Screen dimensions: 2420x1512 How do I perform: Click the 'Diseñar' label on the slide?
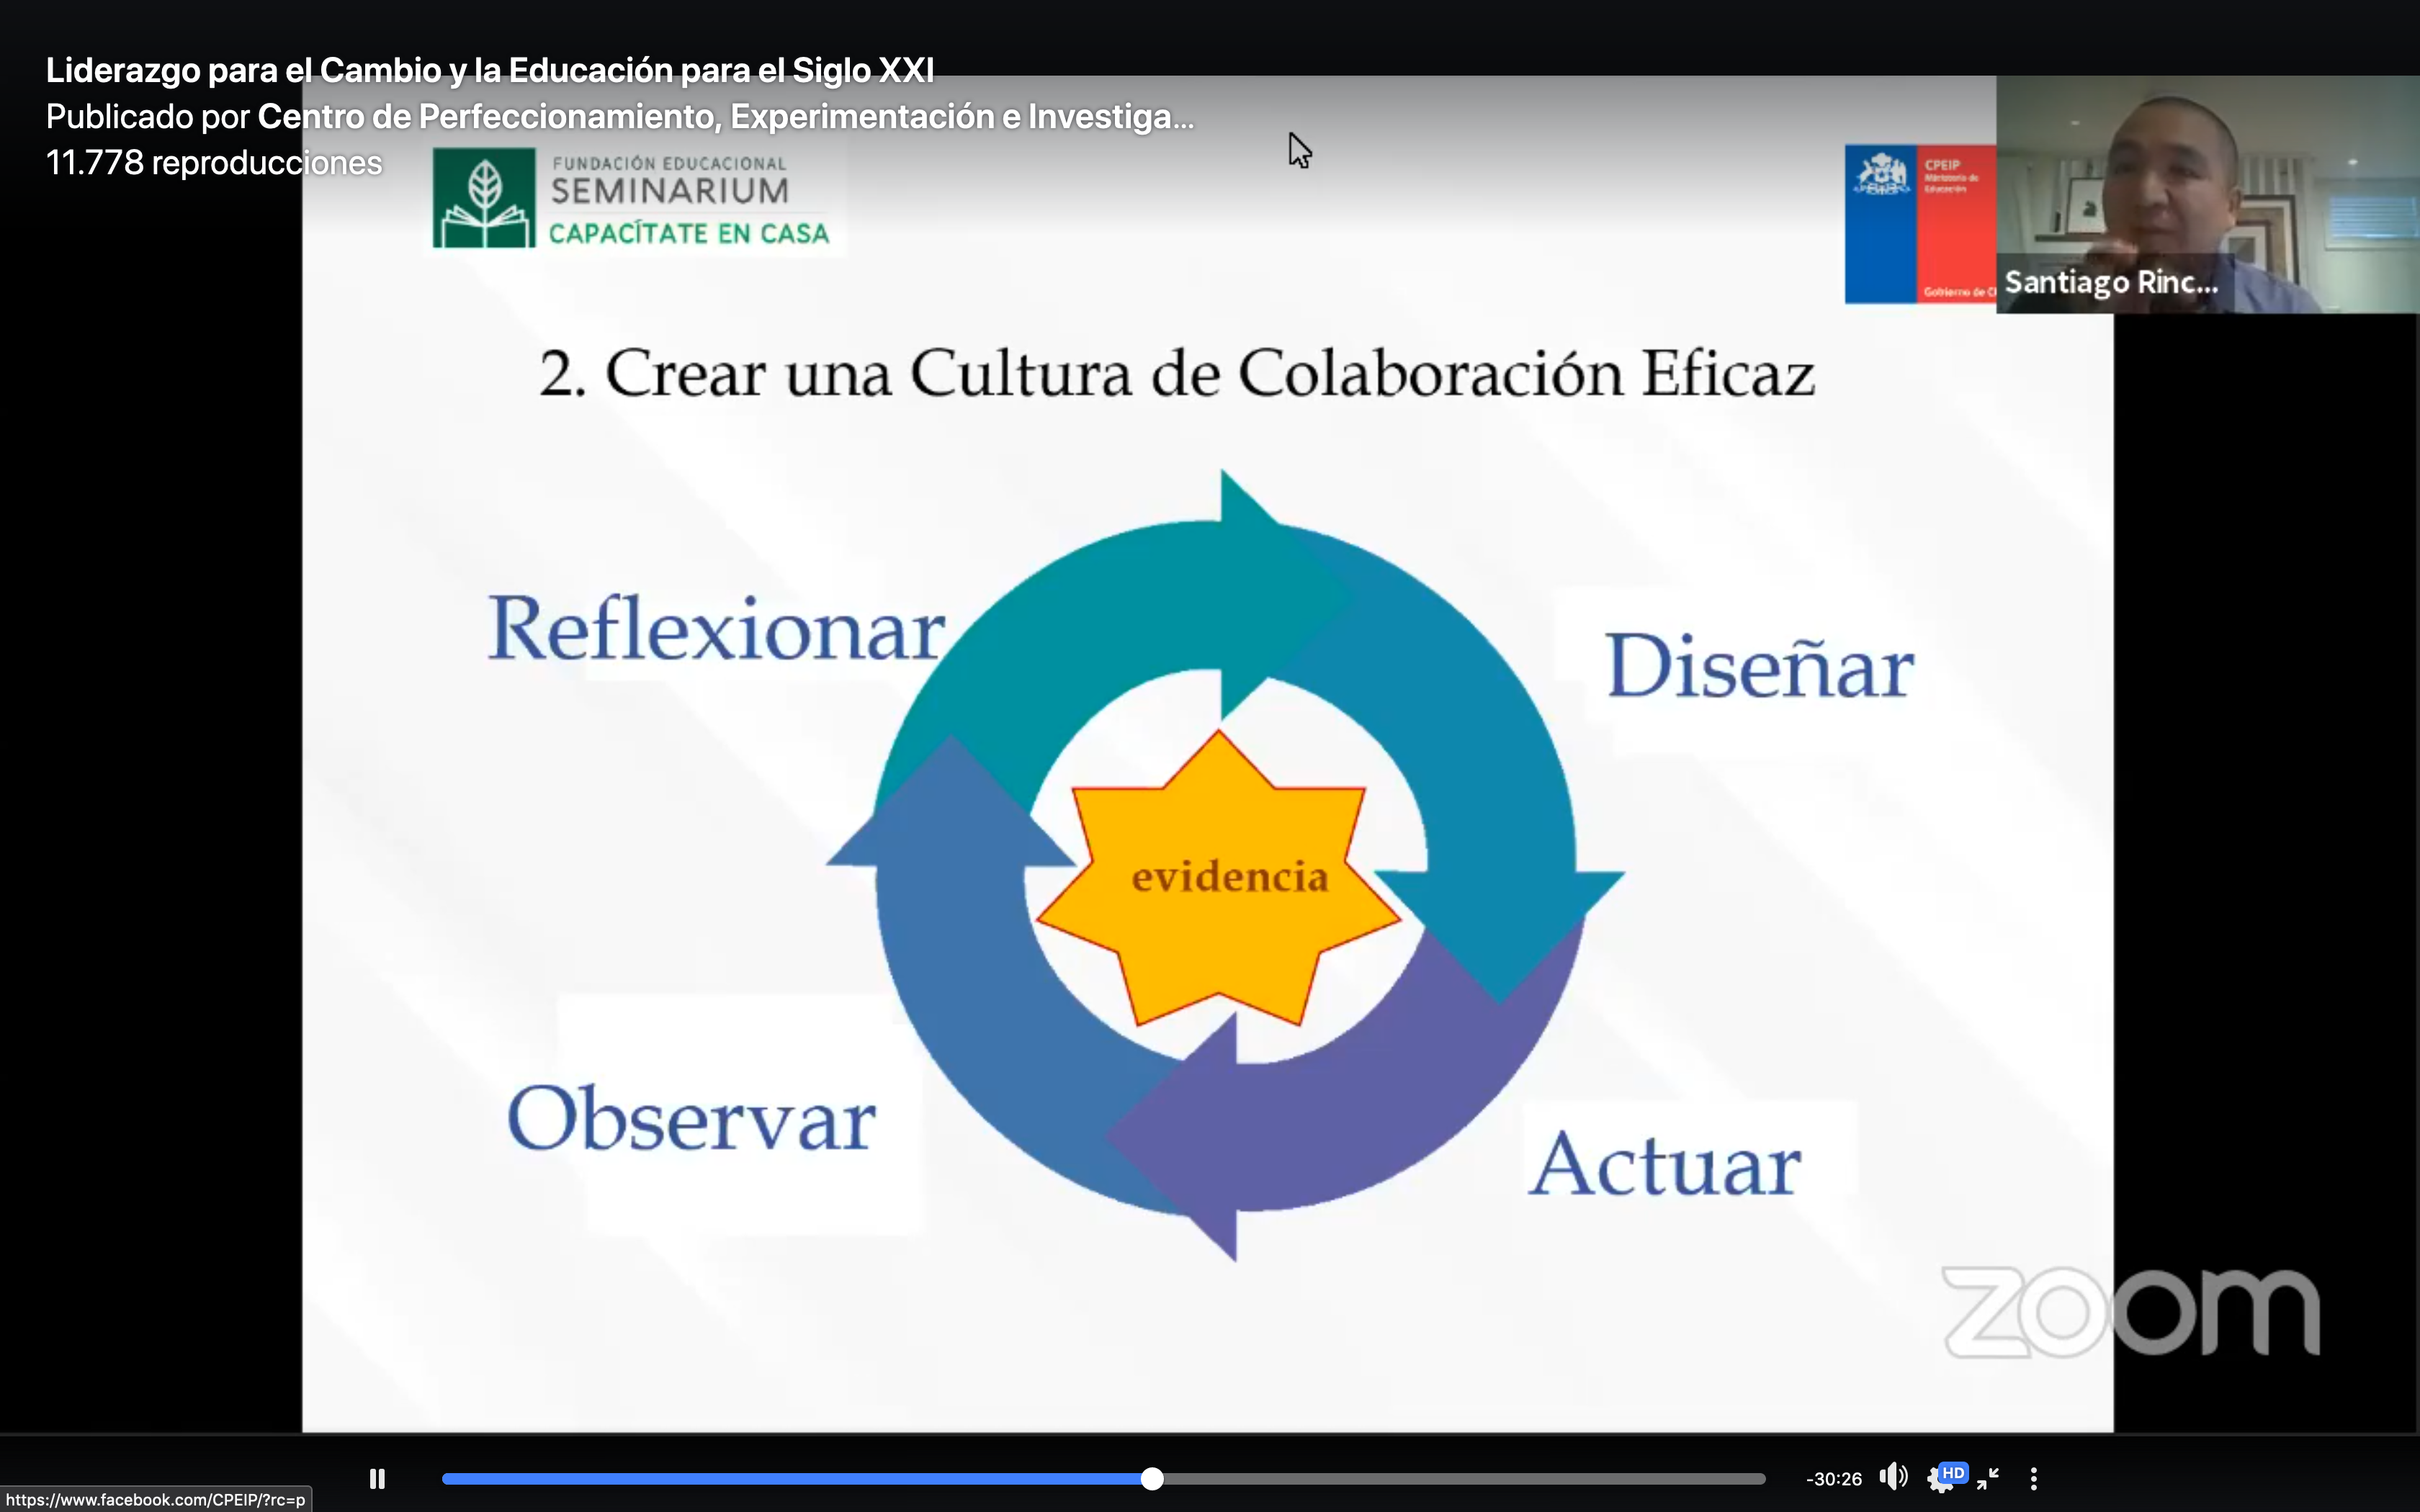point(1759,665)
